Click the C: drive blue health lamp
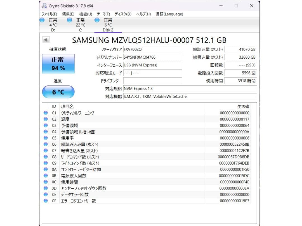The height and width of the screenshot is (226, 302). [69, 20]
